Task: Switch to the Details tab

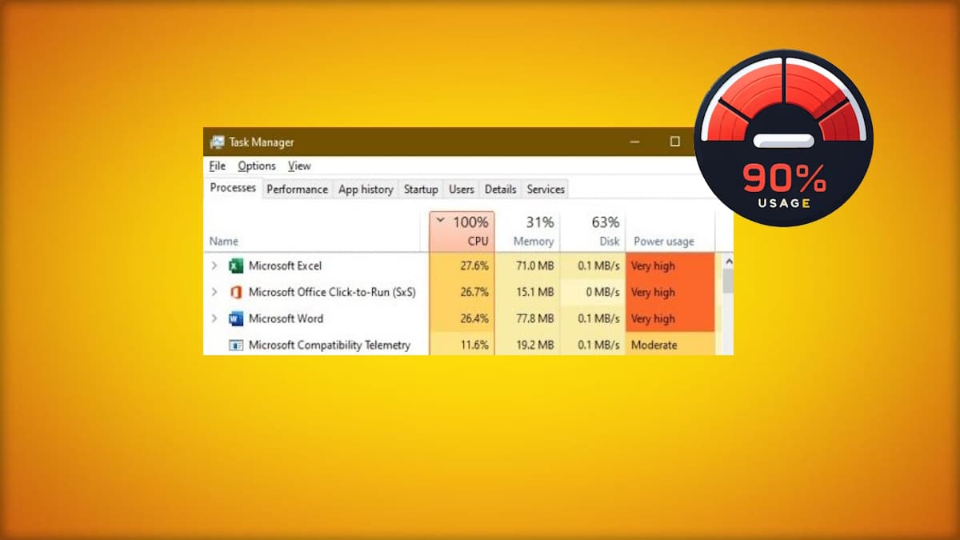Action: point(500,190)
